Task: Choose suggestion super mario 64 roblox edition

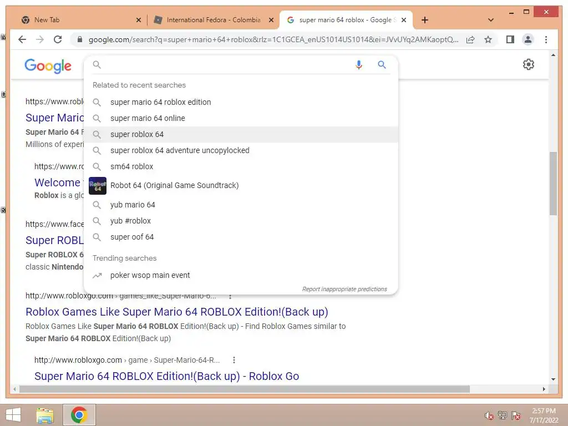Action: coord(241,102)
